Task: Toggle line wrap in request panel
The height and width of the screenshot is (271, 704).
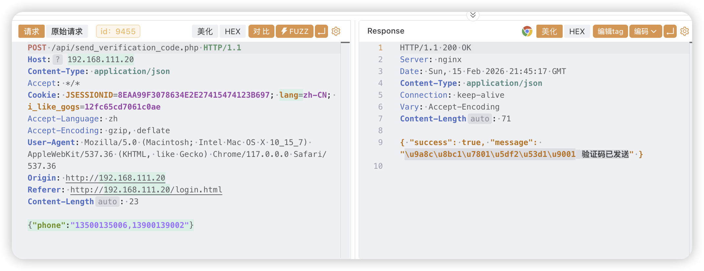Action: [321, 31]
